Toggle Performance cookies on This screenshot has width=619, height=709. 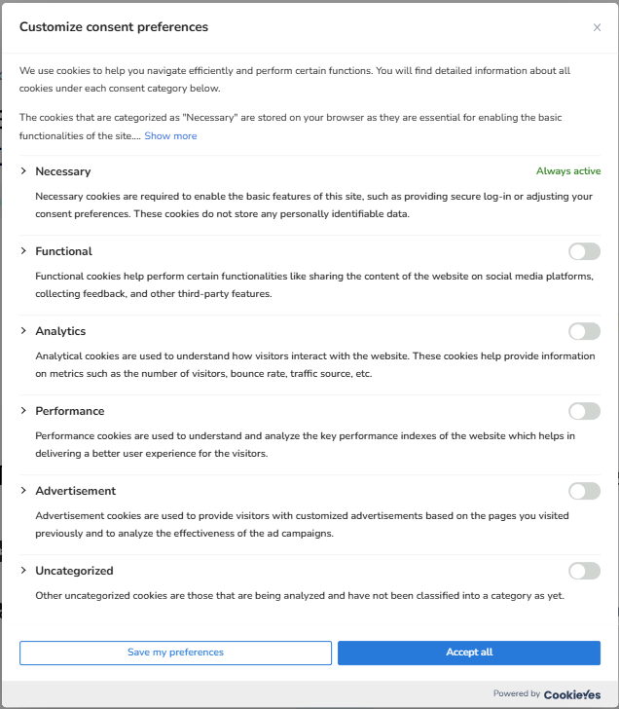tap(584, 412)
